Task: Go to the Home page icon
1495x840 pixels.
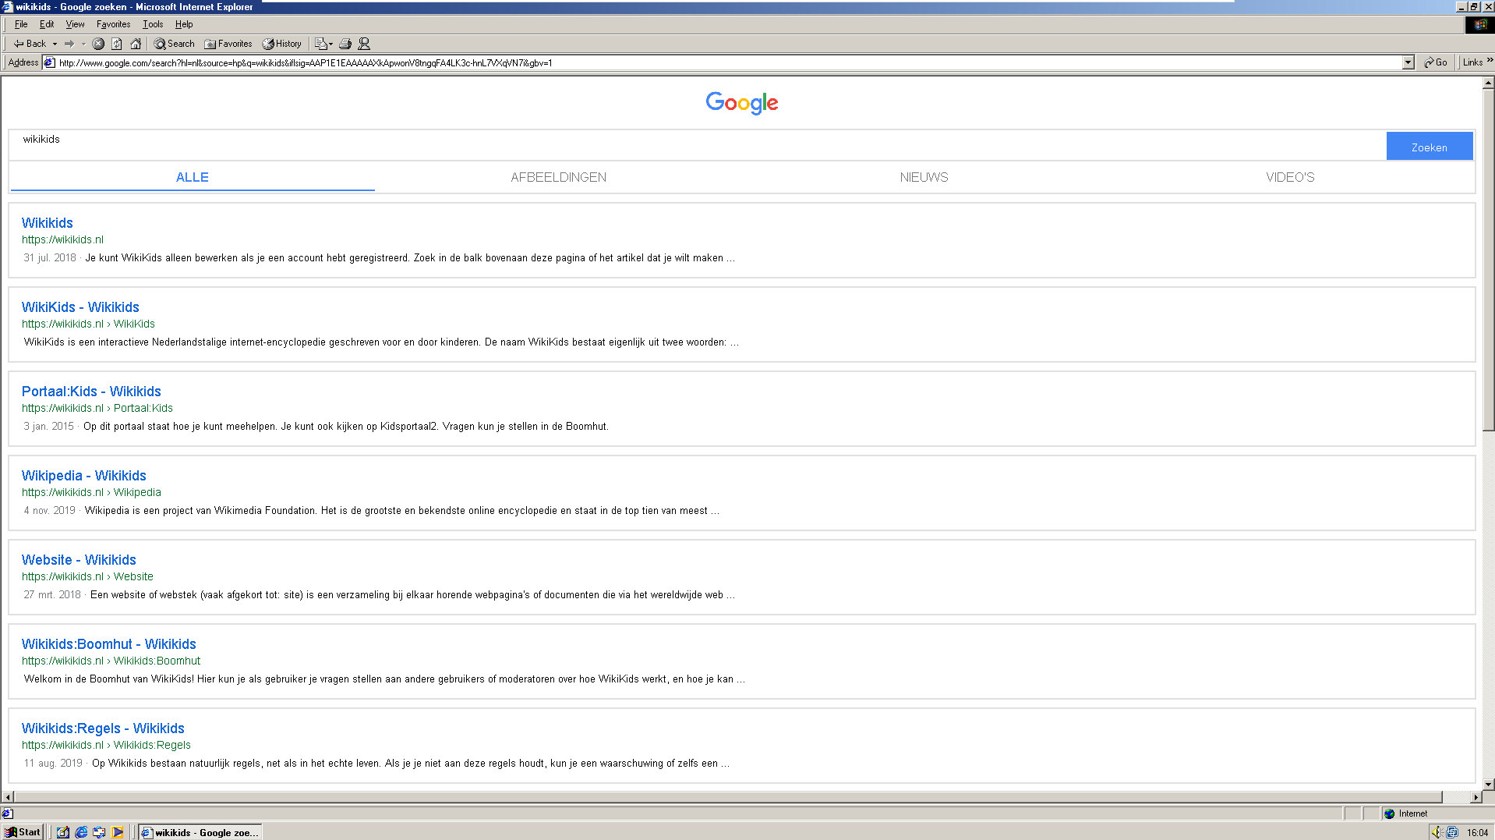Action: (x=136, y=44)
